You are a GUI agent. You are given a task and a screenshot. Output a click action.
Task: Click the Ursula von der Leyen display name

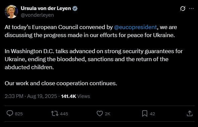[x=46, y=8]
